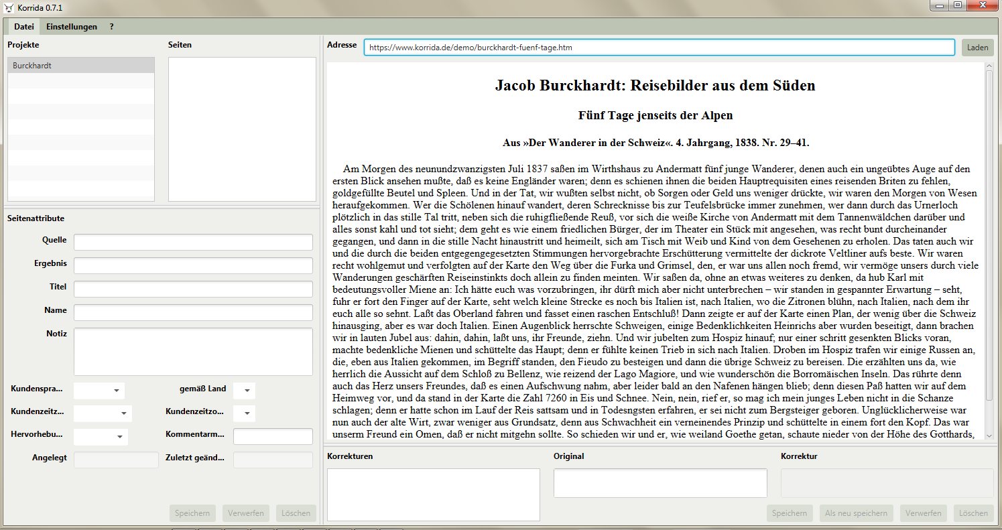Click Speichern under Seitenattribute

point(192,513)
